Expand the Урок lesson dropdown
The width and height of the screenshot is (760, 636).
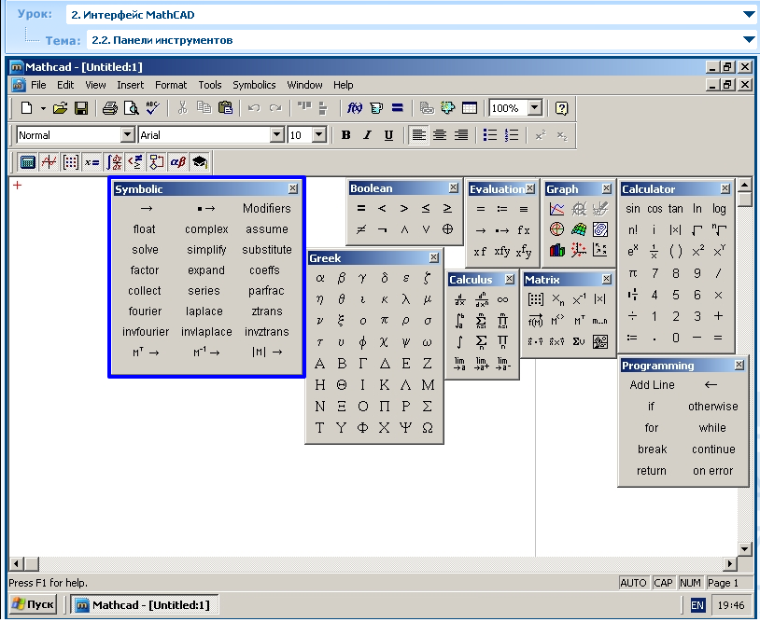click(x=749, y=15)
